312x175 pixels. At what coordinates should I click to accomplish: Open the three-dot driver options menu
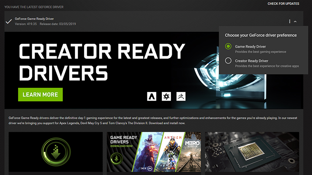point(290,22)
